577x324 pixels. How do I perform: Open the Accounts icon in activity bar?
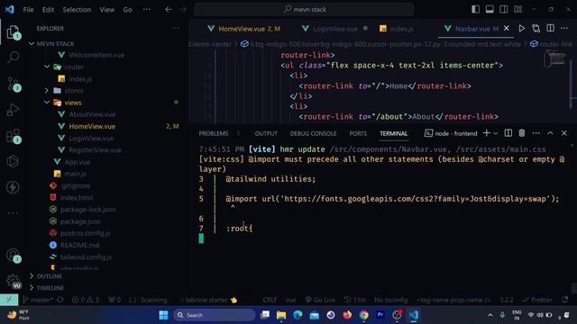click(14, 255)
